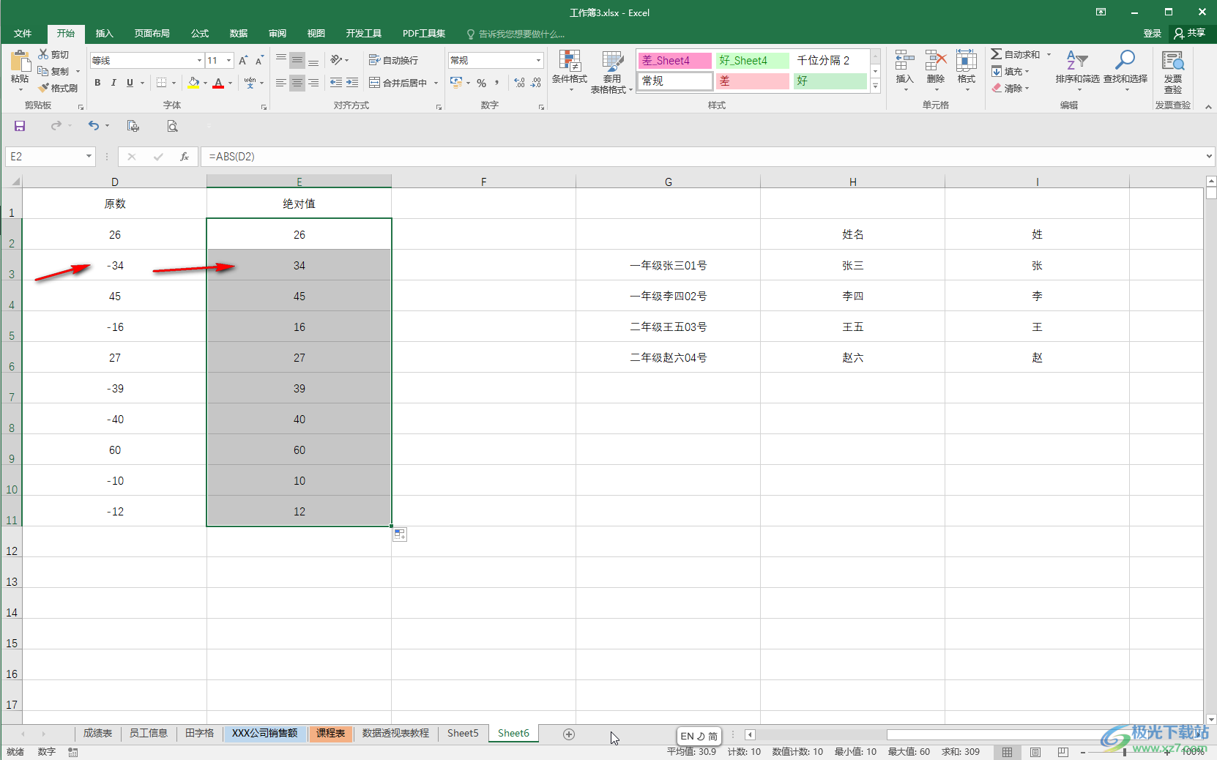Click the print preview icon

tap(172, 126)
